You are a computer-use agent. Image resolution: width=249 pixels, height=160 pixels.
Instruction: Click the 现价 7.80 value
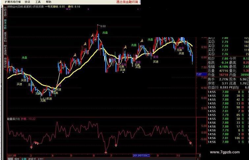(225, 58)
